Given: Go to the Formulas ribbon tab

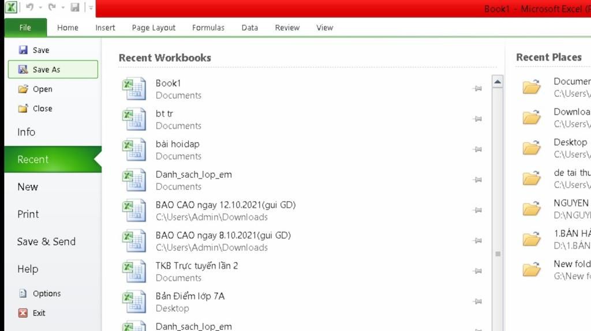Looking at the screenshot, I should tap(208, 28).
